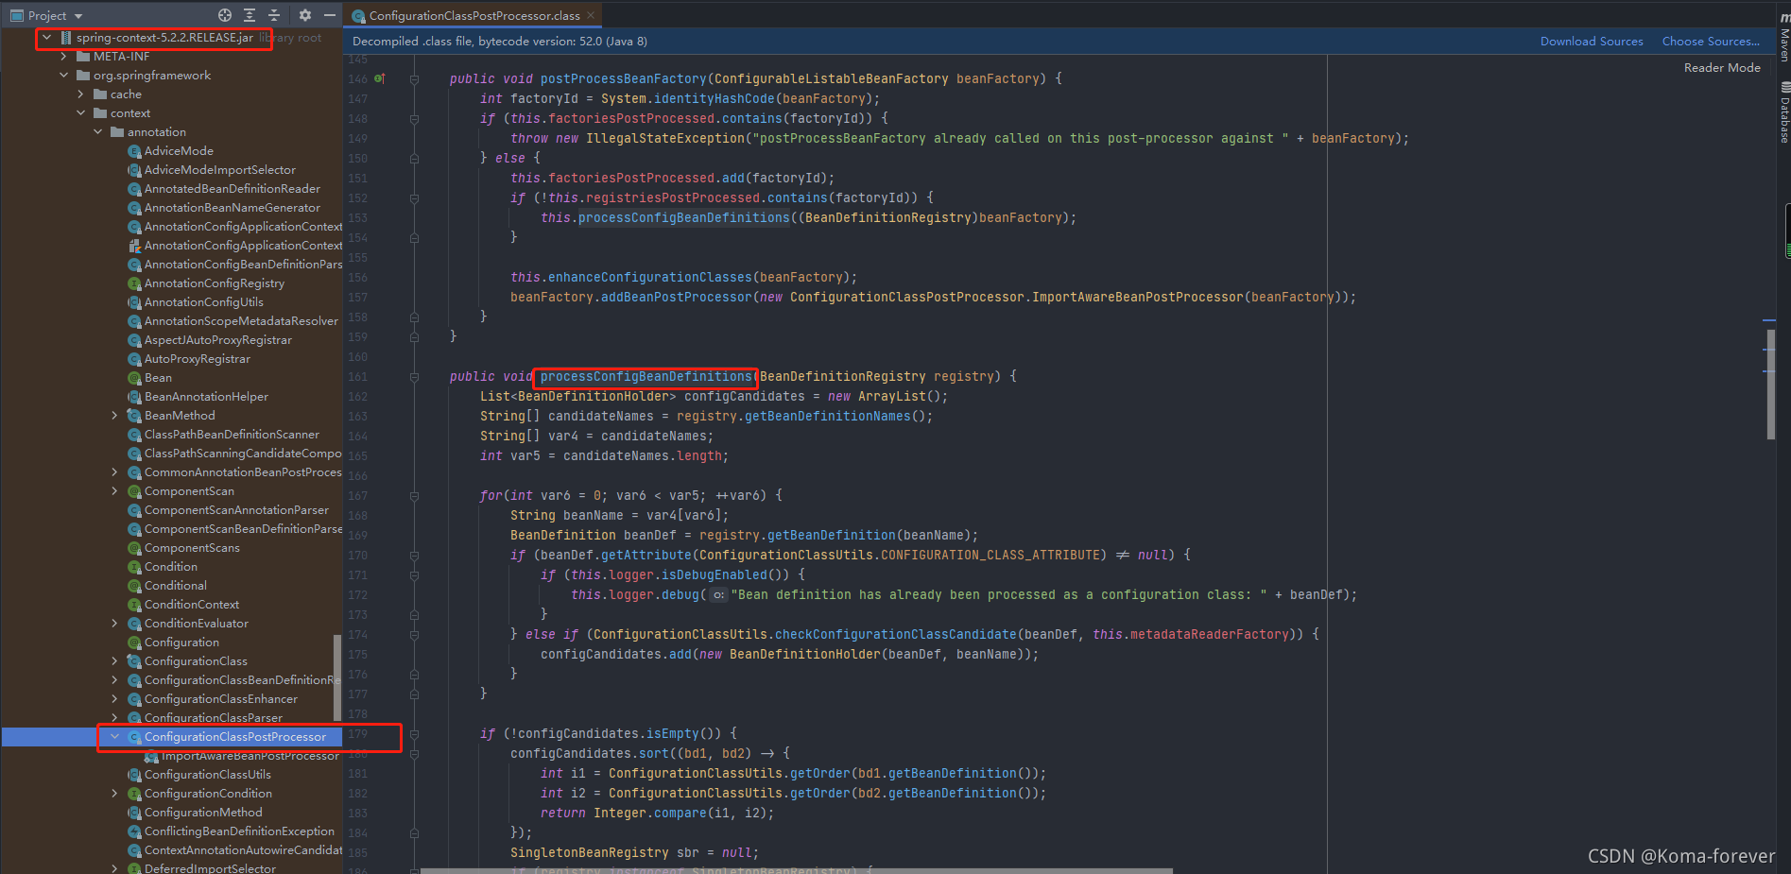Select the ConfigurationClassPostProcessor.class editor tab

[474, 15]
